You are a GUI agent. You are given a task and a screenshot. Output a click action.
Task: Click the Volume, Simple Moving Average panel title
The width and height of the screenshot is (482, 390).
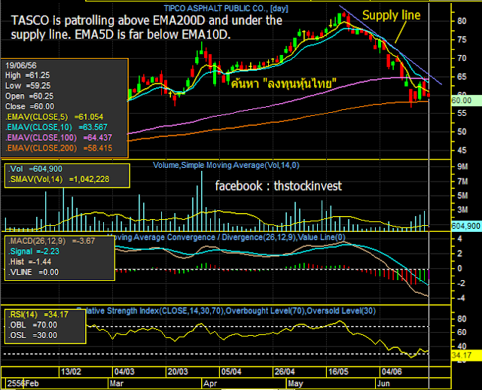[226, 166]
